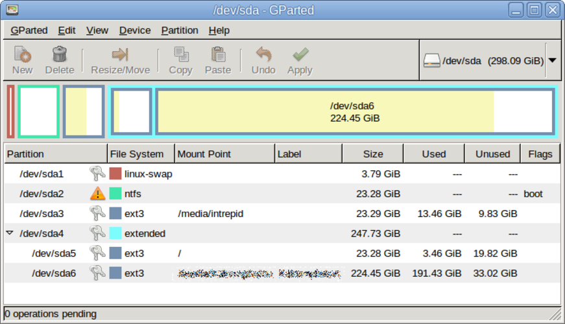Image resolution: width=565 pixels, height=324 pixels.
Task: Click the ext3 color swatch on /dev/sda6
Action: (x=115, y=273)
